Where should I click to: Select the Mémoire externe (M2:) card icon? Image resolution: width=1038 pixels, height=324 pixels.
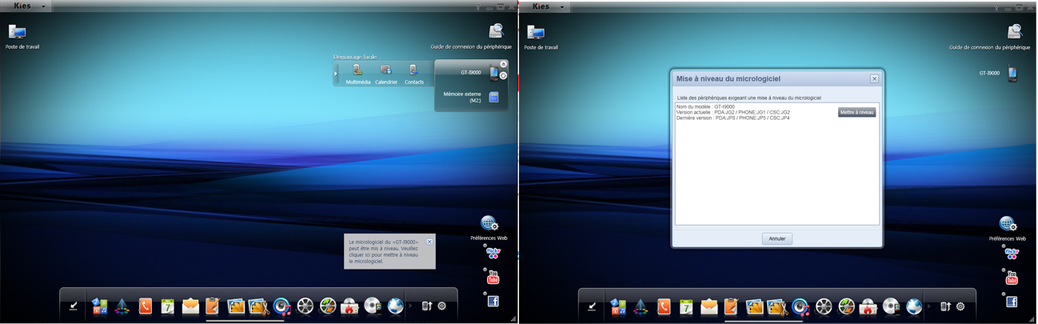(x=493, y=97)
